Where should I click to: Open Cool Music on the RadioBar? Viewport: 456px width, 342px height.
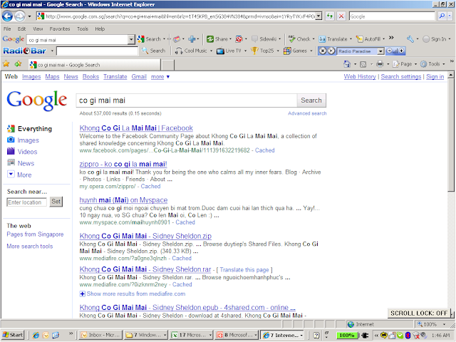[x=192, y=51]
